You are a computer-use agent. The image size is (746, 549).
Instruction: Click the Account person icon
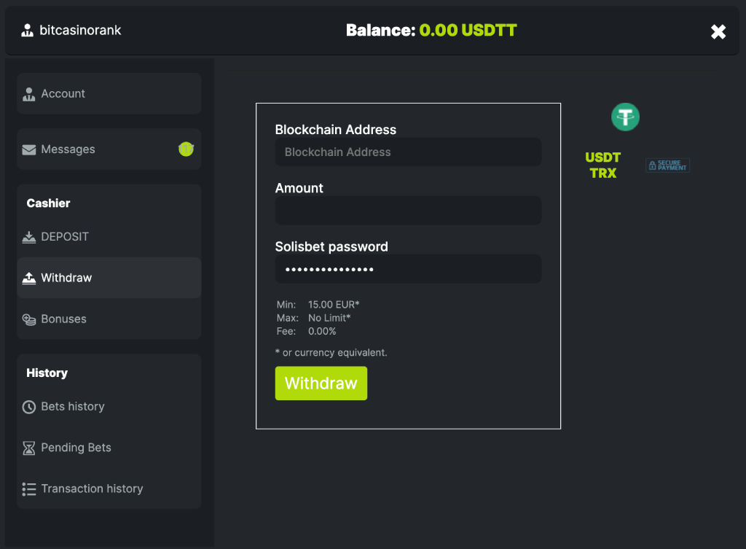(x=29, y=94)
